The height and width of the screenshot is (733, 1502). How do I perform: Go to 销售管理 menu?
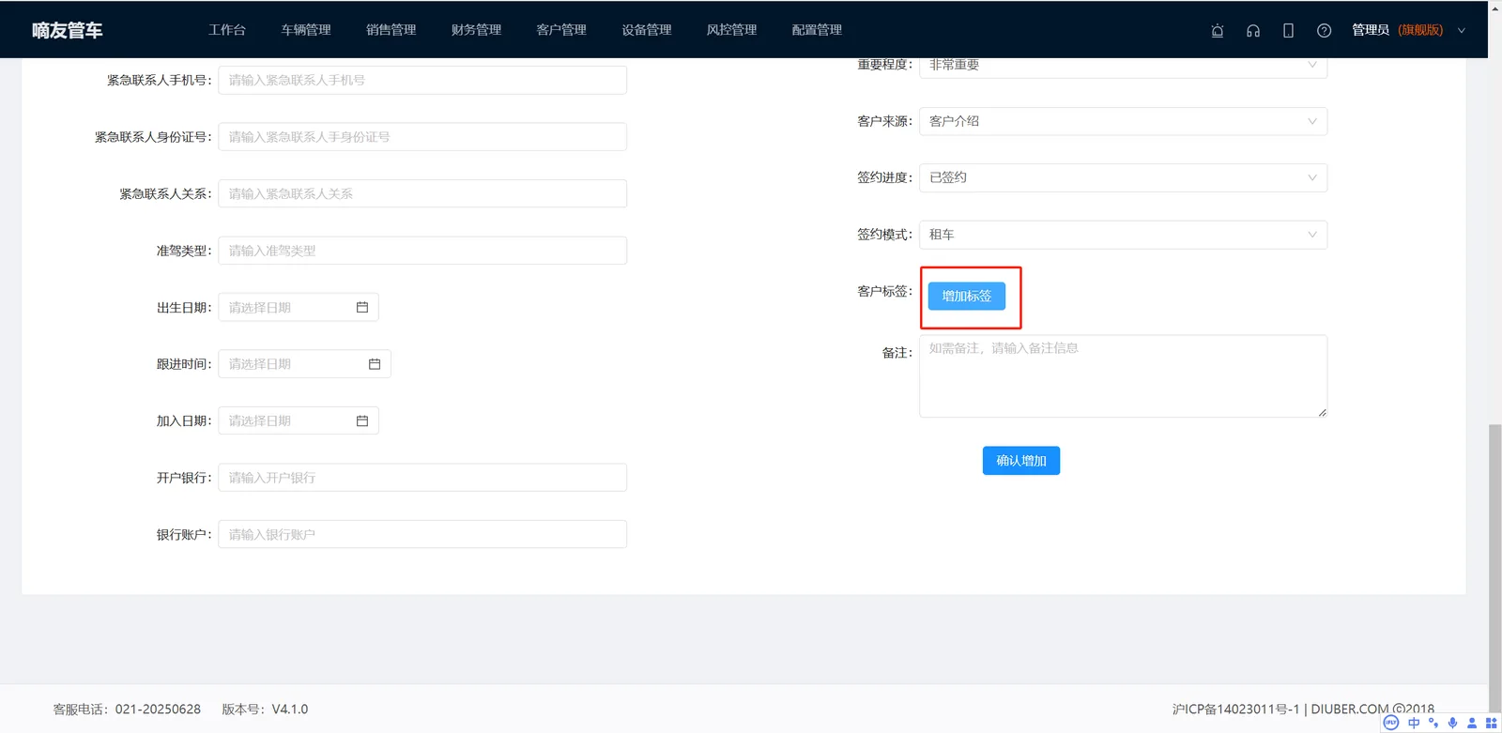(391, 30)
